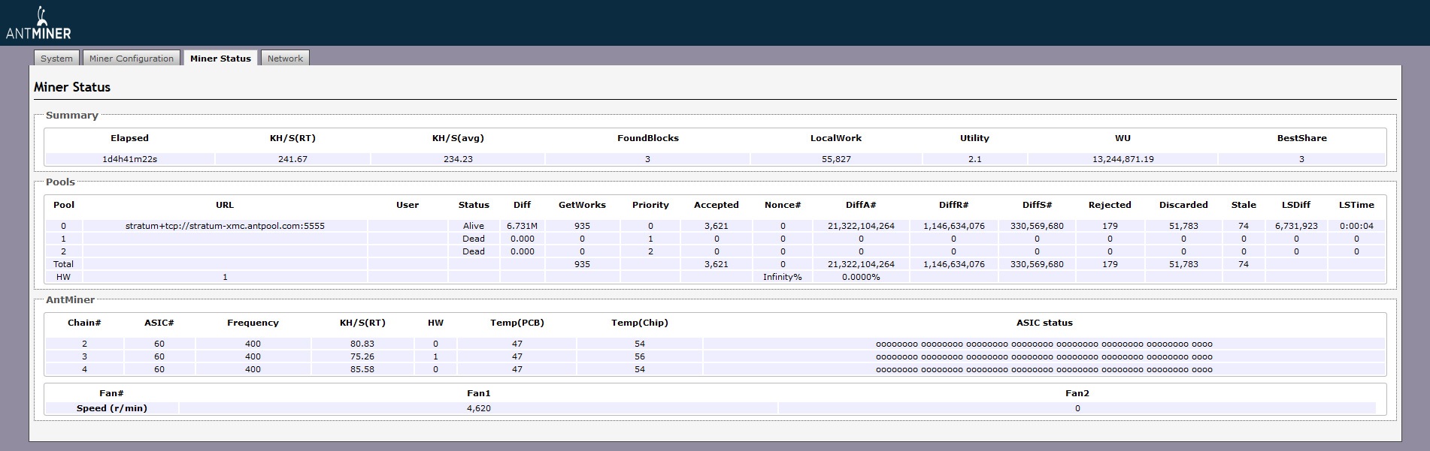Click the KH/S(RT) value 241.67
The width and height of the screenshot is (1430, 451).
pos(292,159)
